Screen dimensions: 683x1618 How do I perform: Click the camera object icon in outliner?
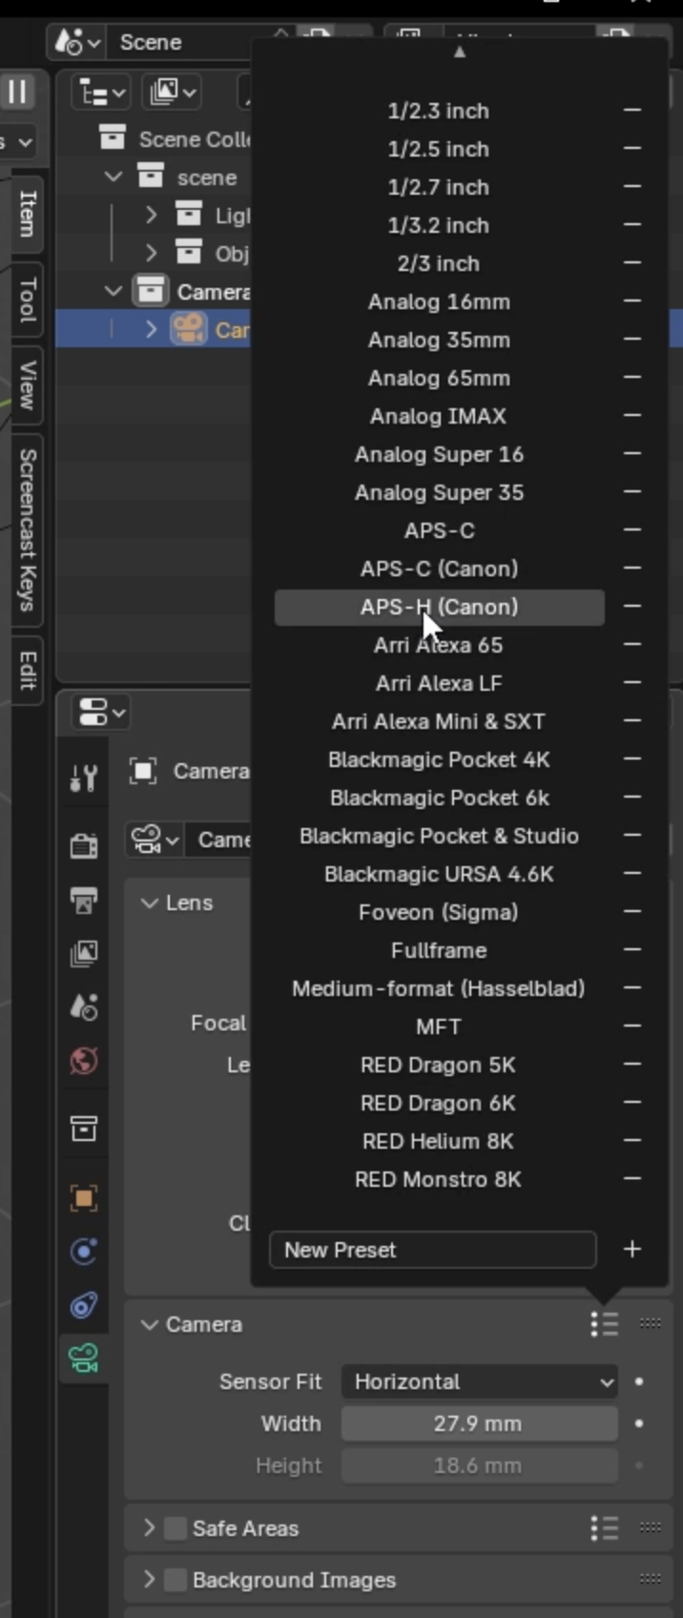189,330
